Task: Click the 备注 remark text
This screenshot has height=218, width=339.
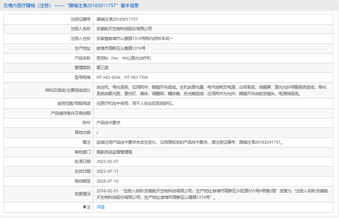Action: (189, 142)
